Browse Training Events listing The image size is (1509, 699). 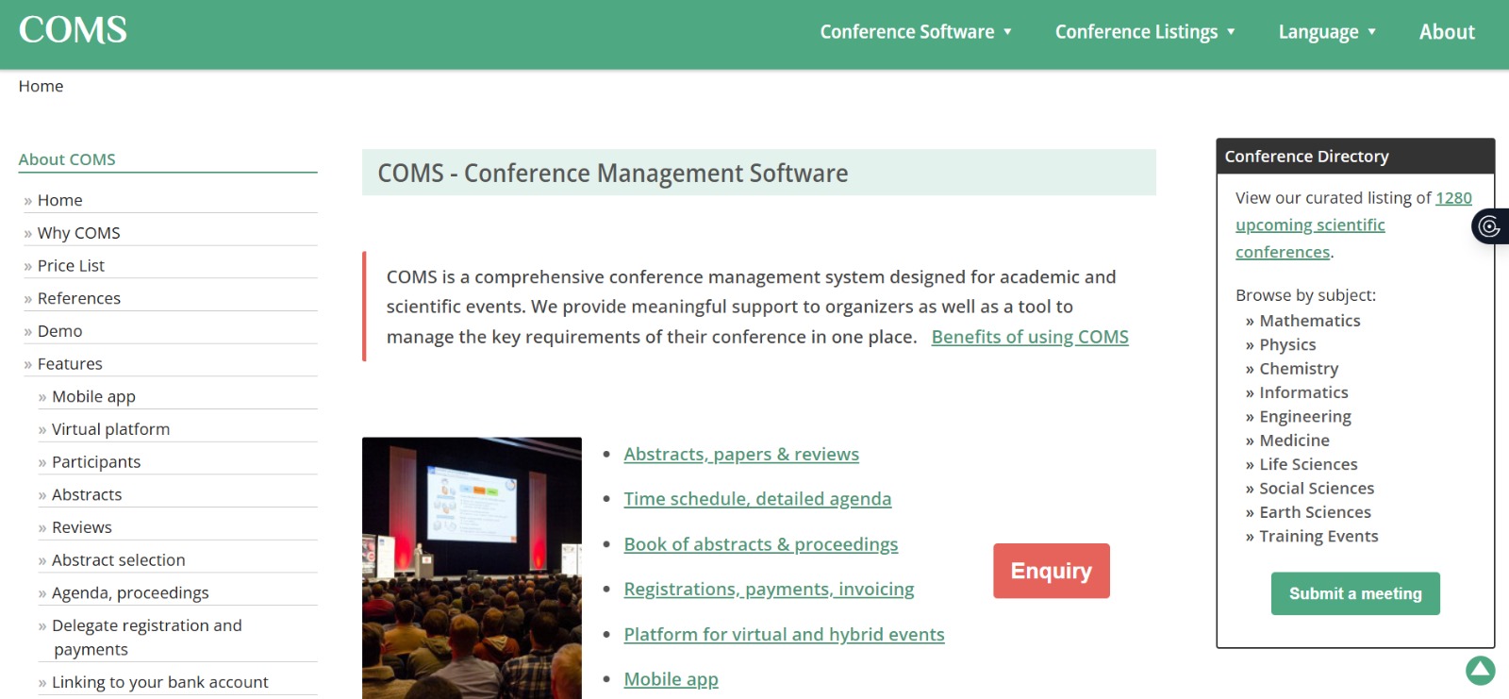click(1318, 536)
